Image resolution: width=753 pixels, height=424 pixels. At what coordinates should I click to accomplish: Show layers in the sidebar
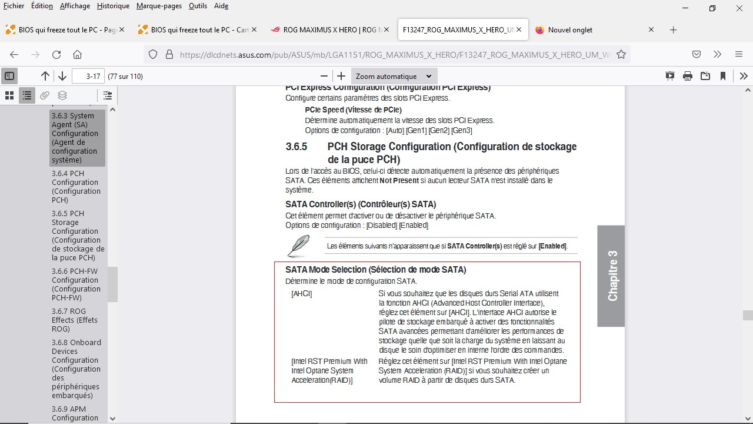pyautogui.click(x=62, y=95)
